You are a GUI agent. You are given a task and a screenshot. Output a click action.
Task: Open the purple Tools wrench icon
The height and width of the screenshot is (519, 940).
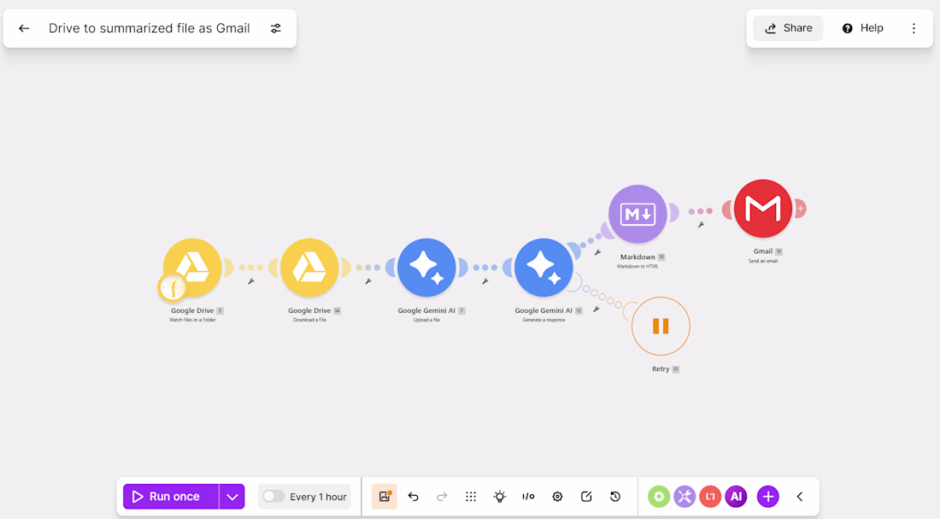coord(684,497)
